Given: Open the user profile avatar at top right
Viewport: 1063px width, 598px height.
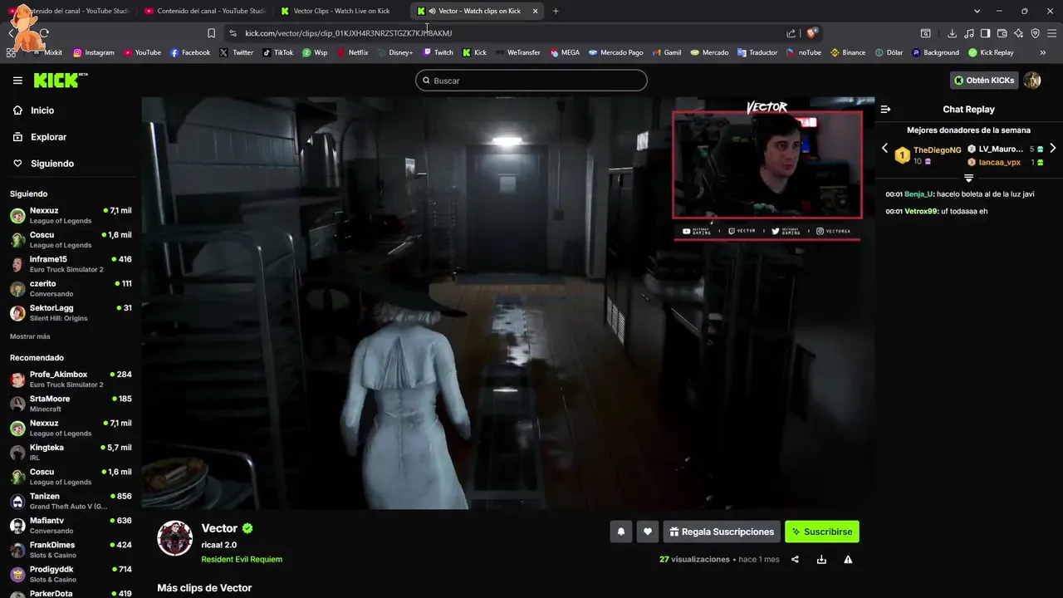Looking at the screenshot, I should tap(1031, 80).
